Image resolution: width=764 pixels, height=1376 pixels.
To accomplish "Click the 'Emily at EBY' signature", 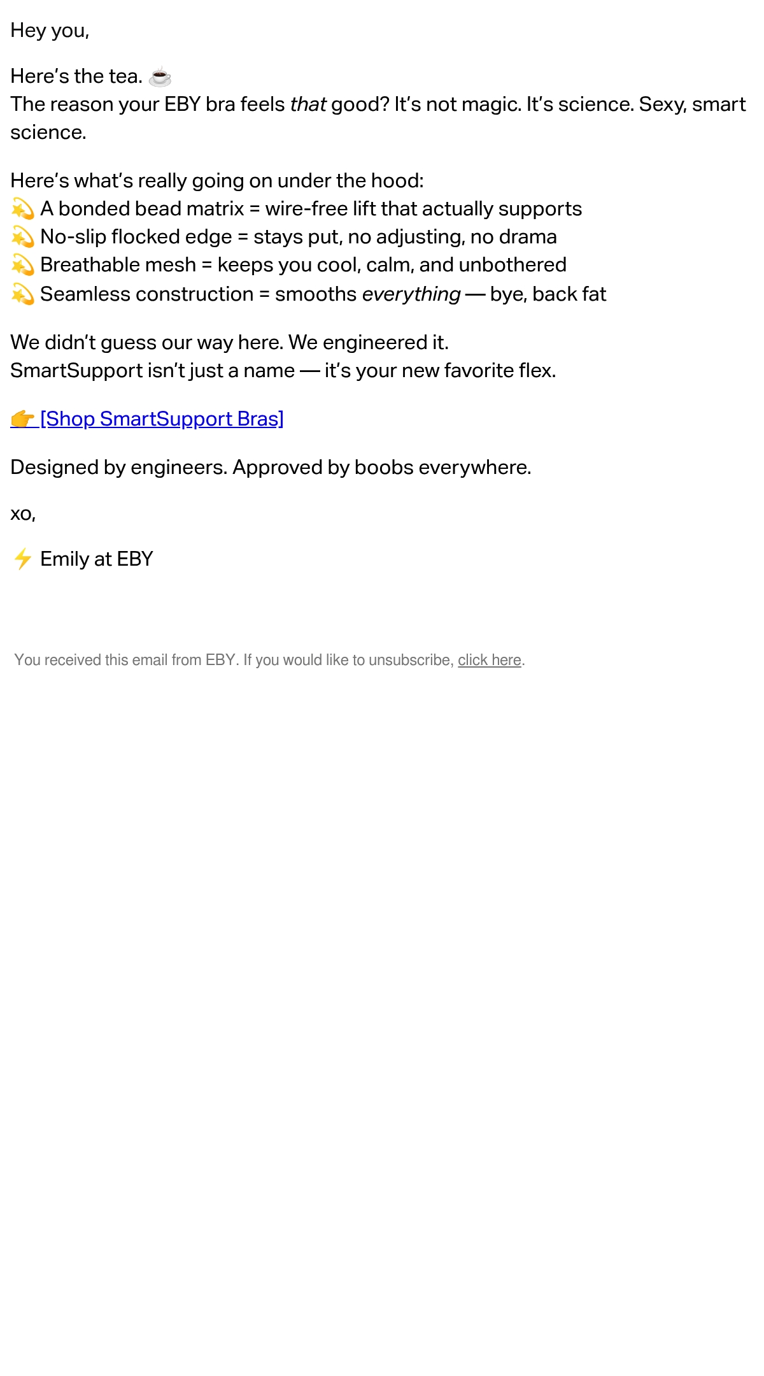I will click(x=97, y=559).
